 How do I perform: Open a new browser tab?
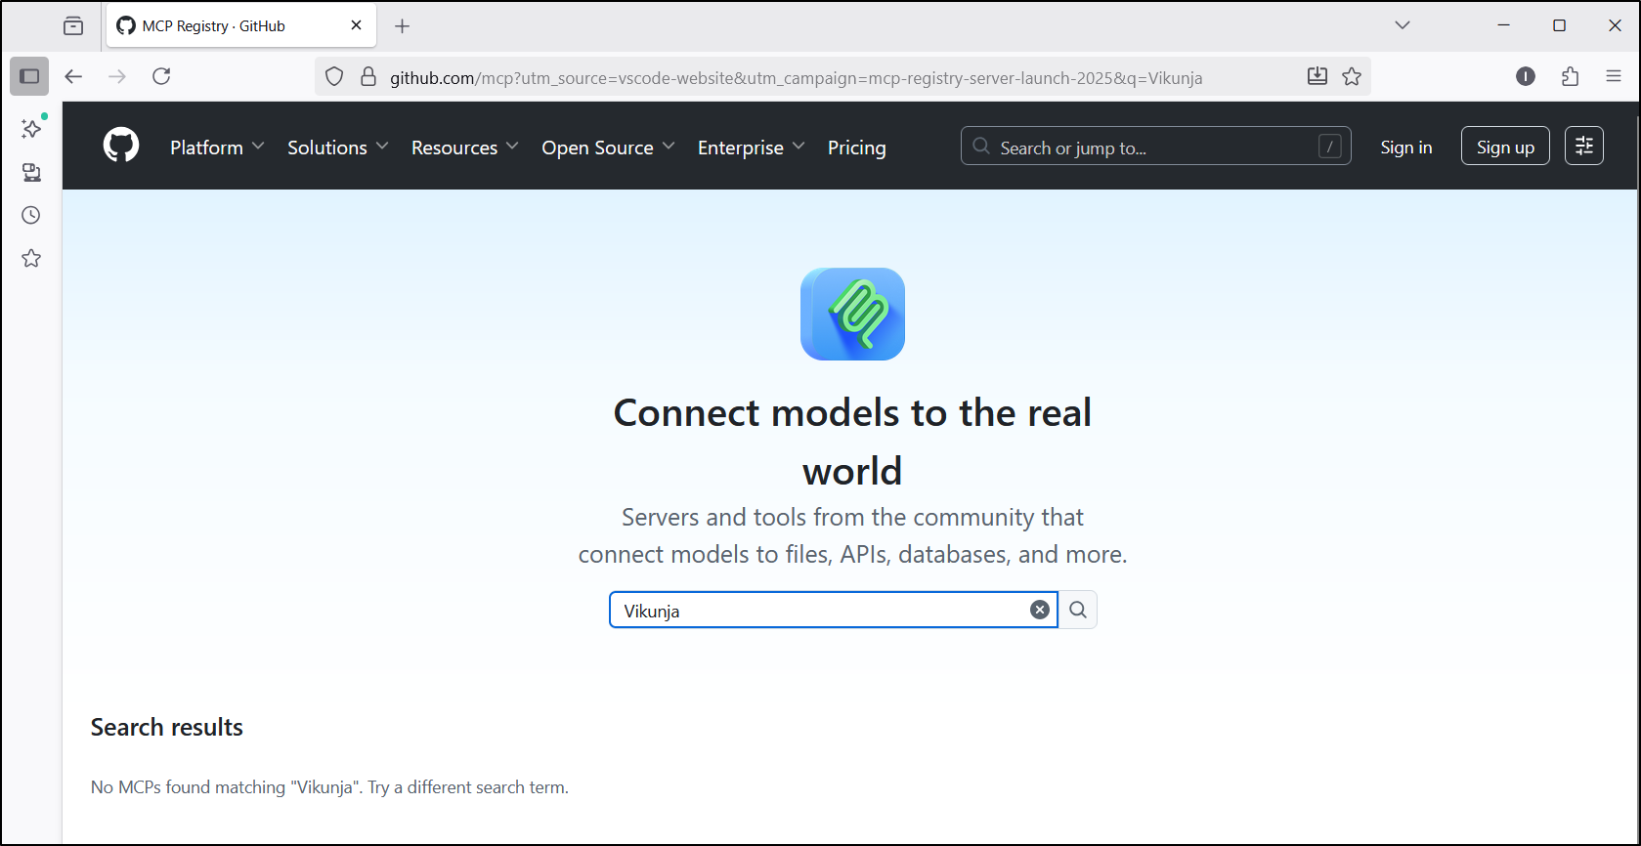pos(402,26)
